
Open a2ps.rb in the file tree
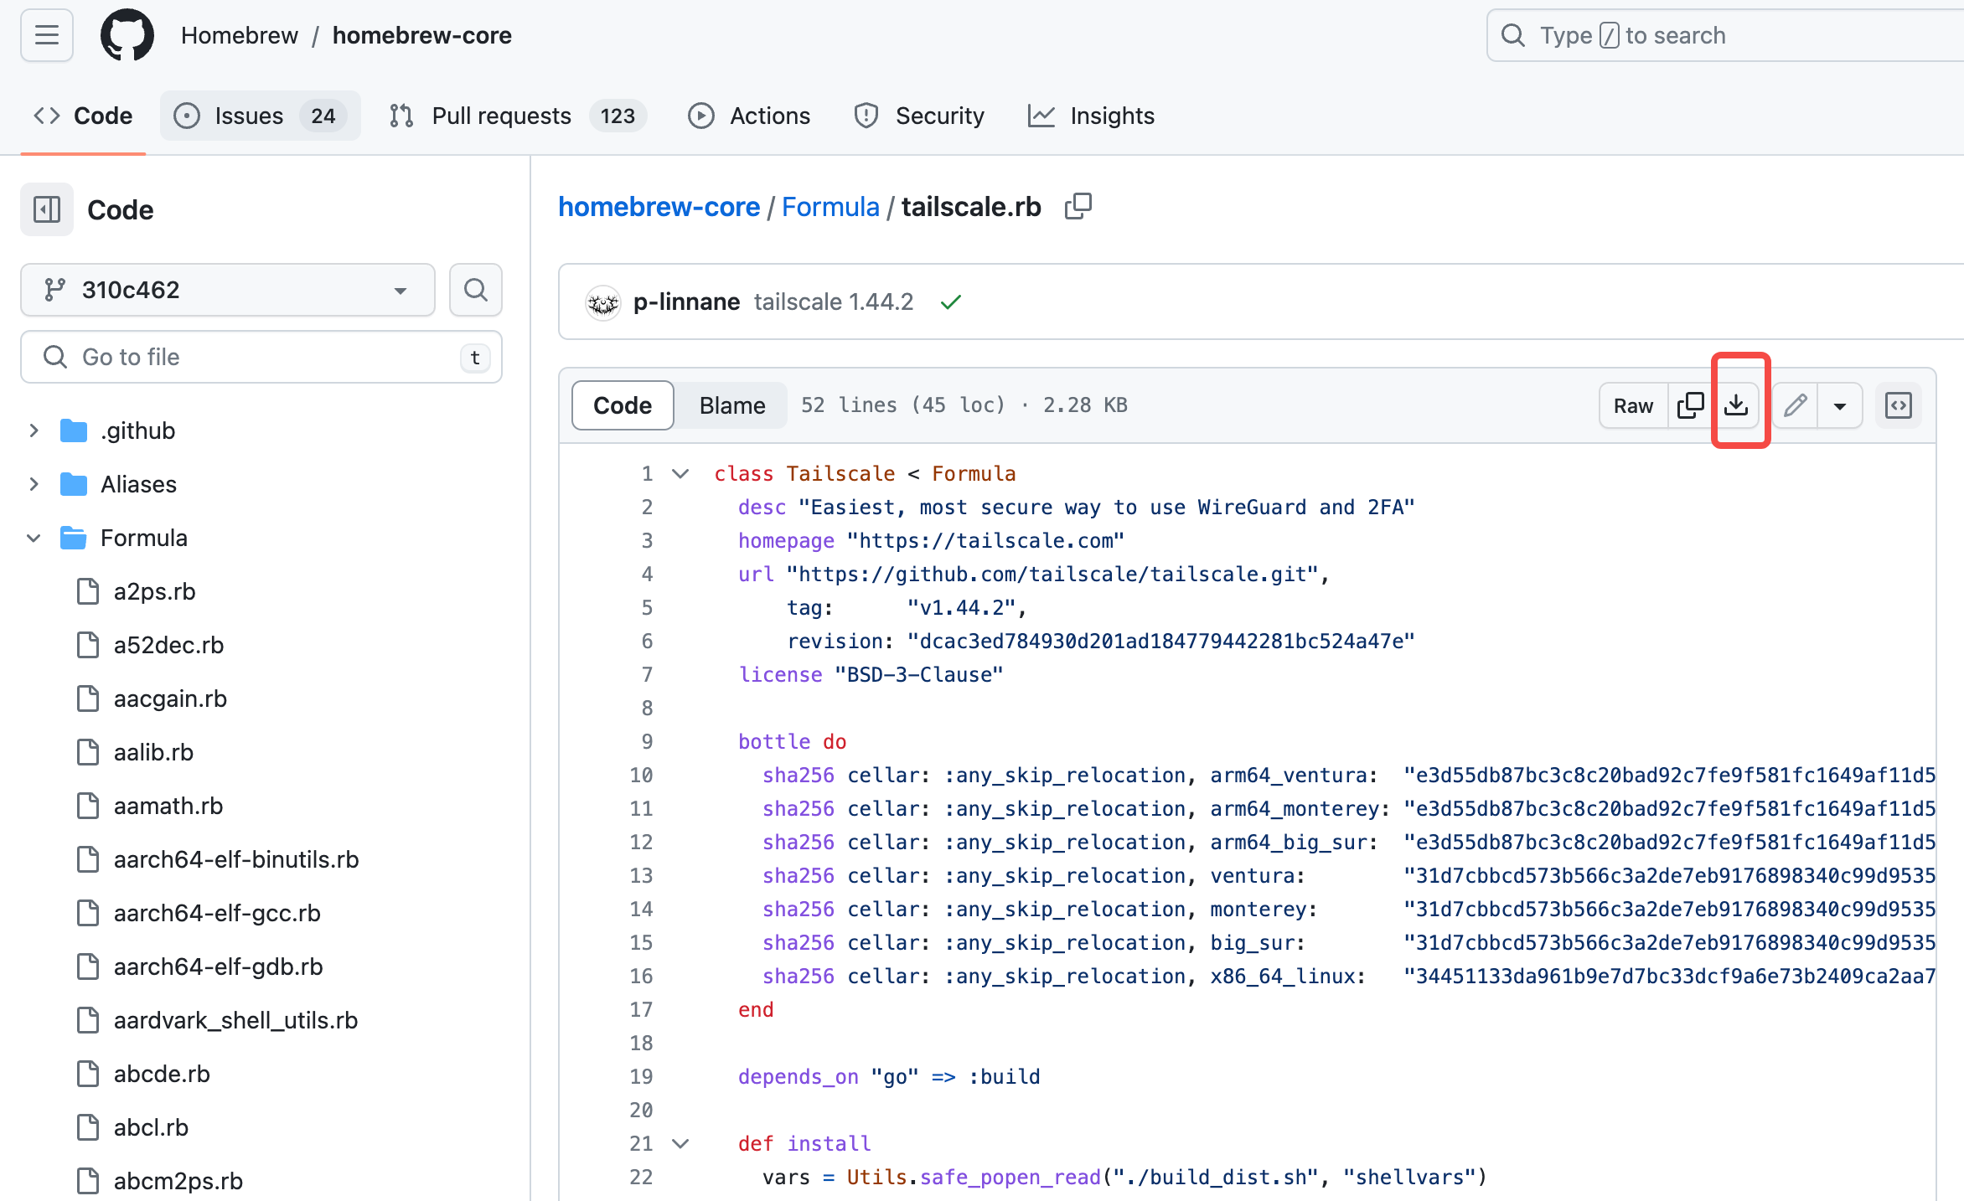coord(154,591)
